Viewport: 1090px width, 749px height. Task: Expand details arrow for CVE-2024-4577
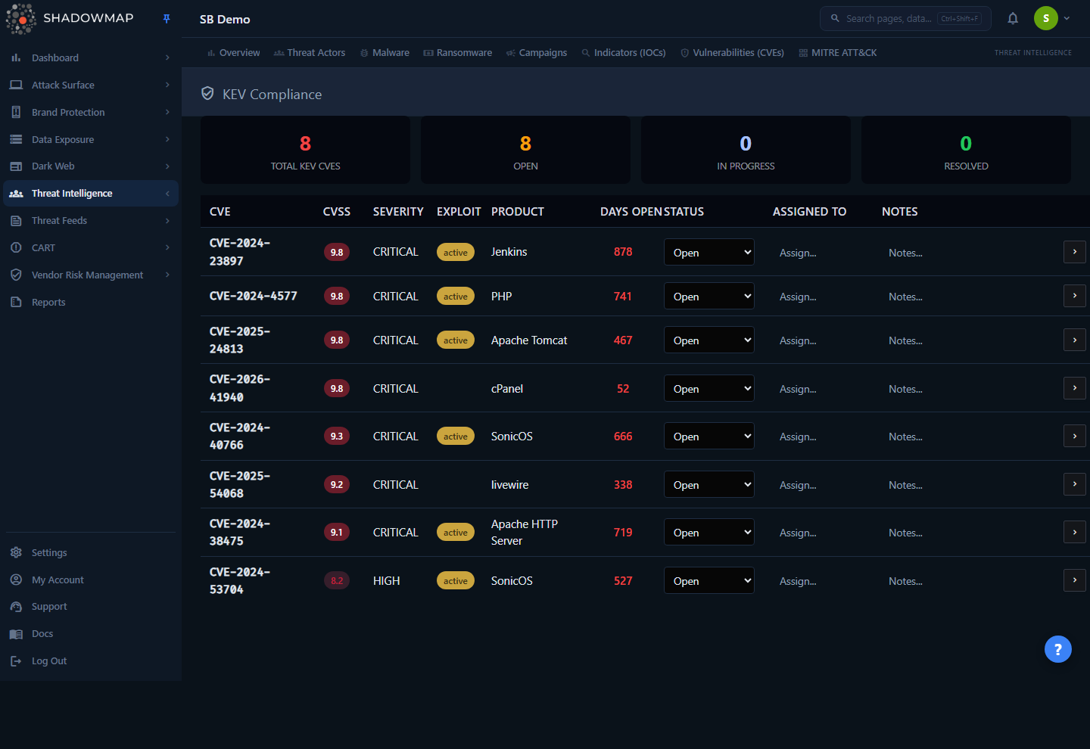point(1075,295)
